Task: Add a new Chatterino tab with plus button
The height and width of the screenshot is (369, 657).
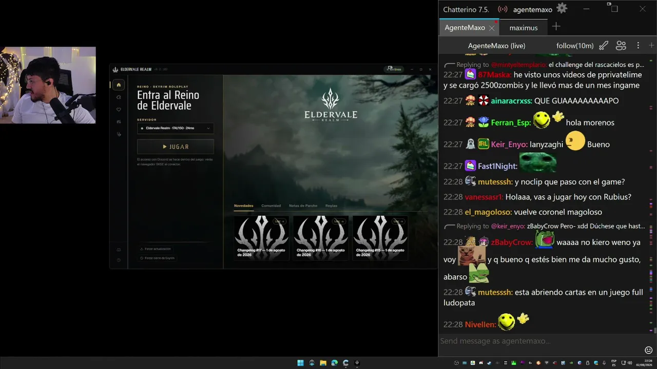Action: (x=556, y=27)
